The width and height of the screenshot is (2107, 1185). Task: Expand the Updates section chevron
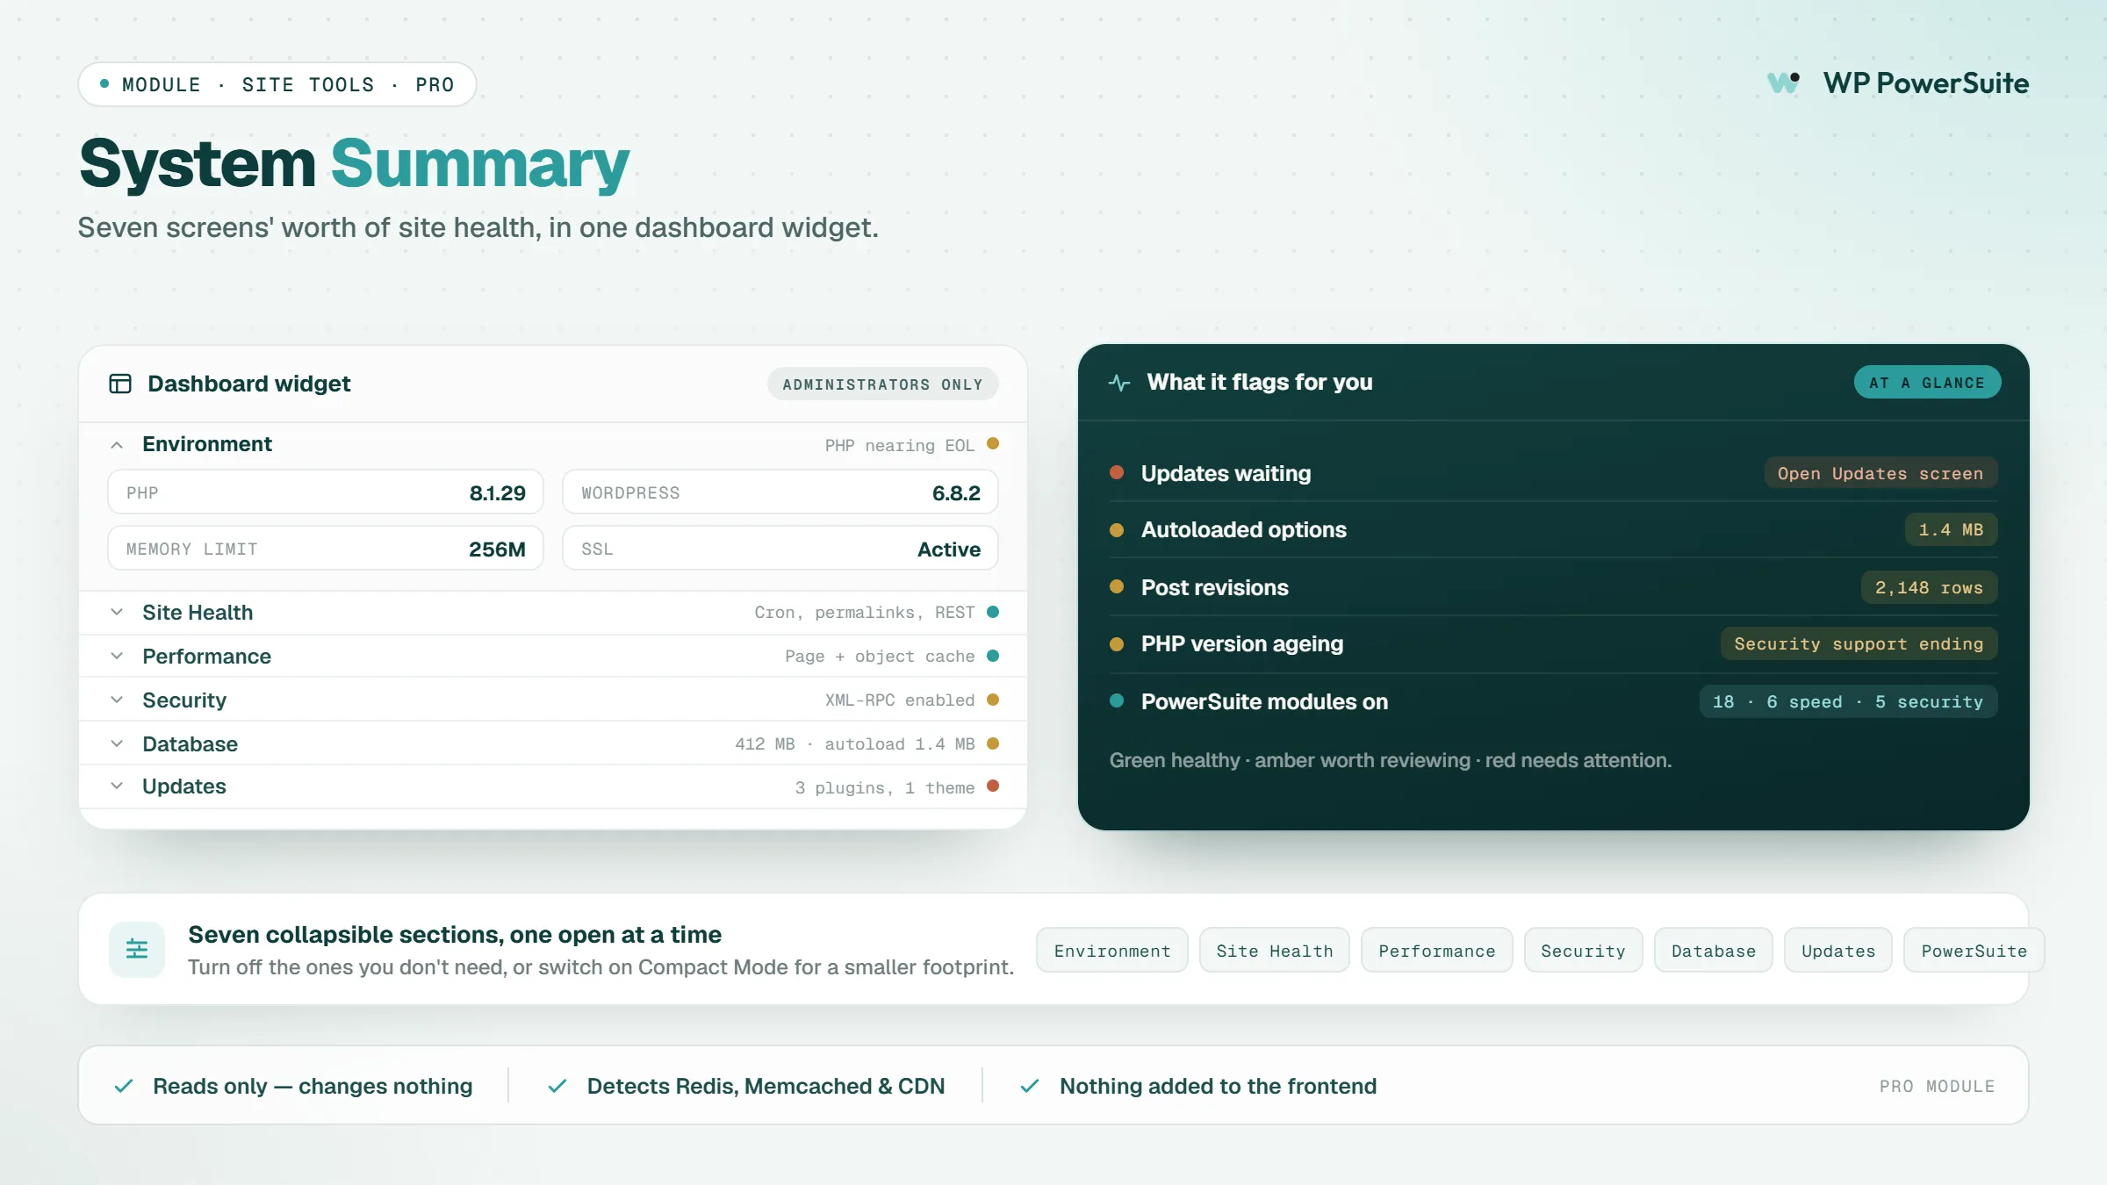pyautogui.click(x=117, y=786)
